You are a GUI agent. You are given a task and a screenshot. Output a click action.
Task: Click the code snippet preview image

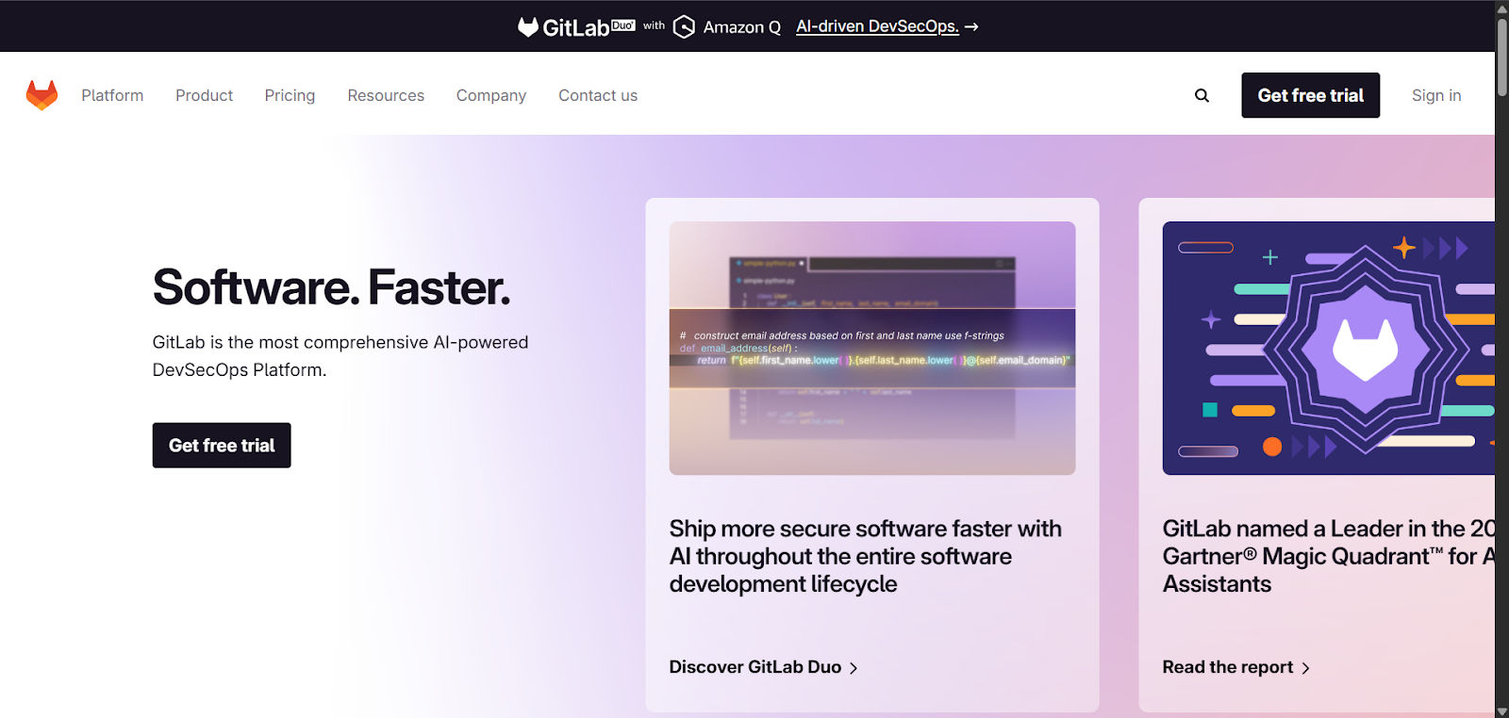click(872, 349)
